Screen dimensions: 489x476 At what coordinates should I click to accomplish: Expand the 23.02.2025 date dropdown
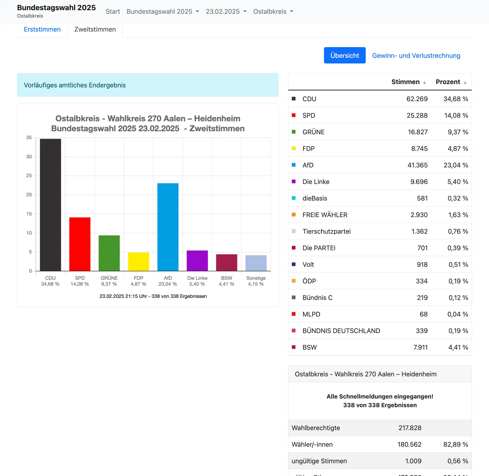226,11
